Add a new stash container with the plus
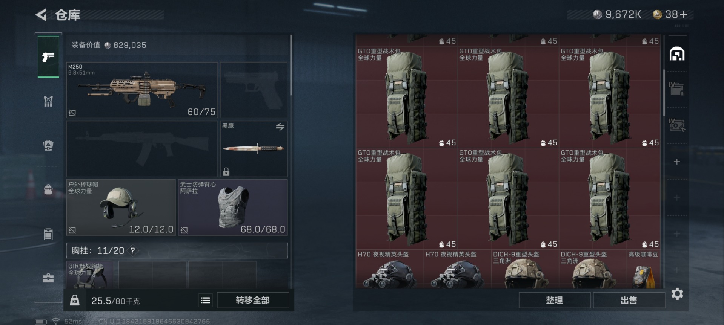The image size is (724, 325). (x=677, y=162)
